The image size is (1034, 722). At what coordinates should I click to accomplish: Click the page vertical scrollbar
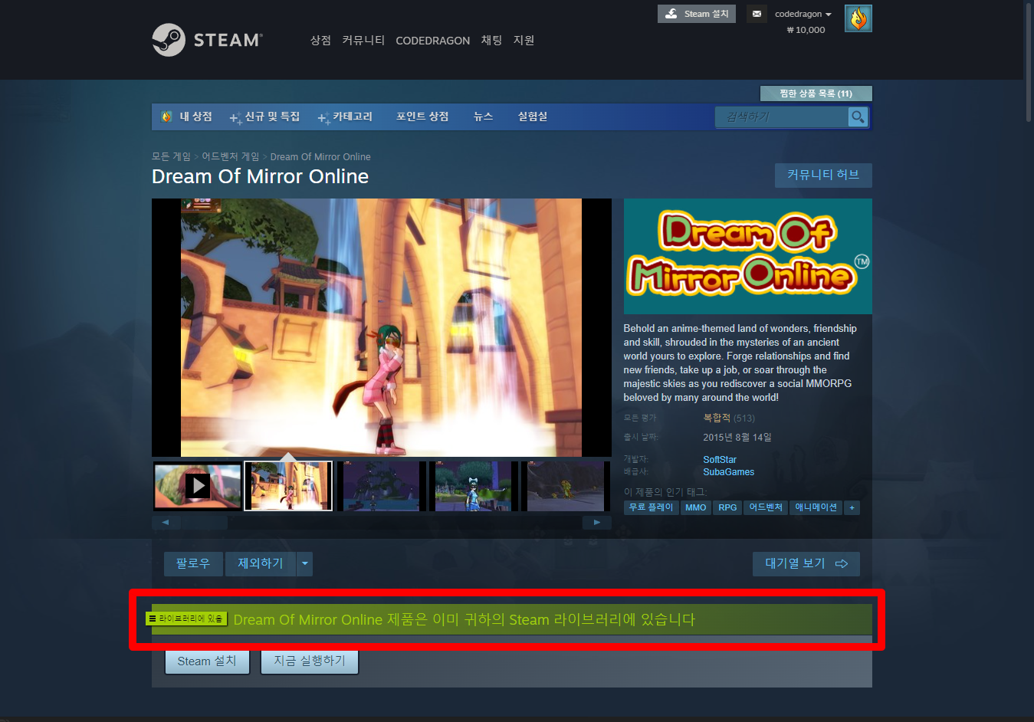click(x=1029, y=61)
